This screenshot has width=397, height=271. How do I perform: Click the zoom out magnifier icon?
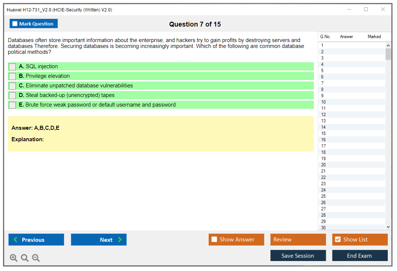(36, 258)
